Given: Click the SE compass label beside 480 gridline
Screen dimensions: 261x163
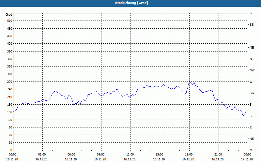Looking at the screenshot, I should pyautogui.click(x=252, y=25).
